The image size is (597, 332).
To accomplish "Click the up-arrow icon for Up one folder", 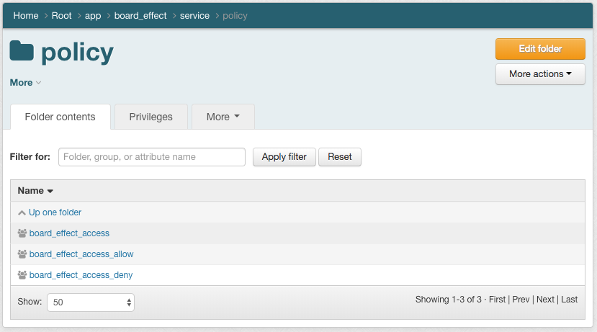I will point(22,212).
